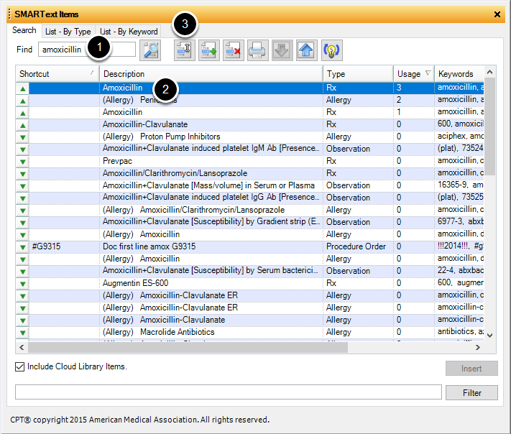Sort the list by the Type column header
511x434 pixels.
(x=358, y=74)
